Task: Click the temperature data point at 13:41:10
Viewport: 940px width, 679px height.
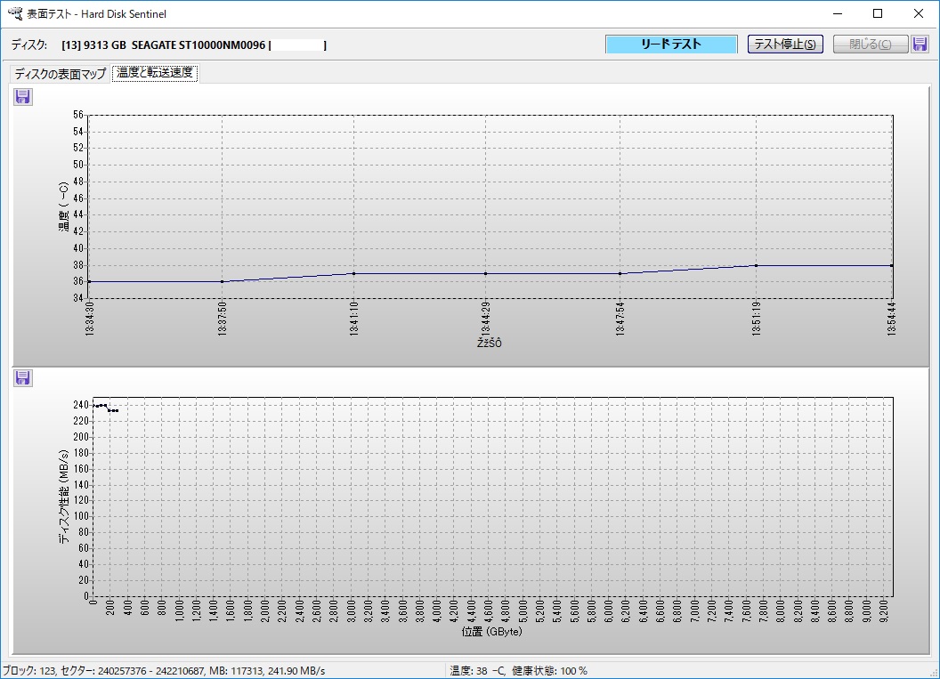Action: 353,274
